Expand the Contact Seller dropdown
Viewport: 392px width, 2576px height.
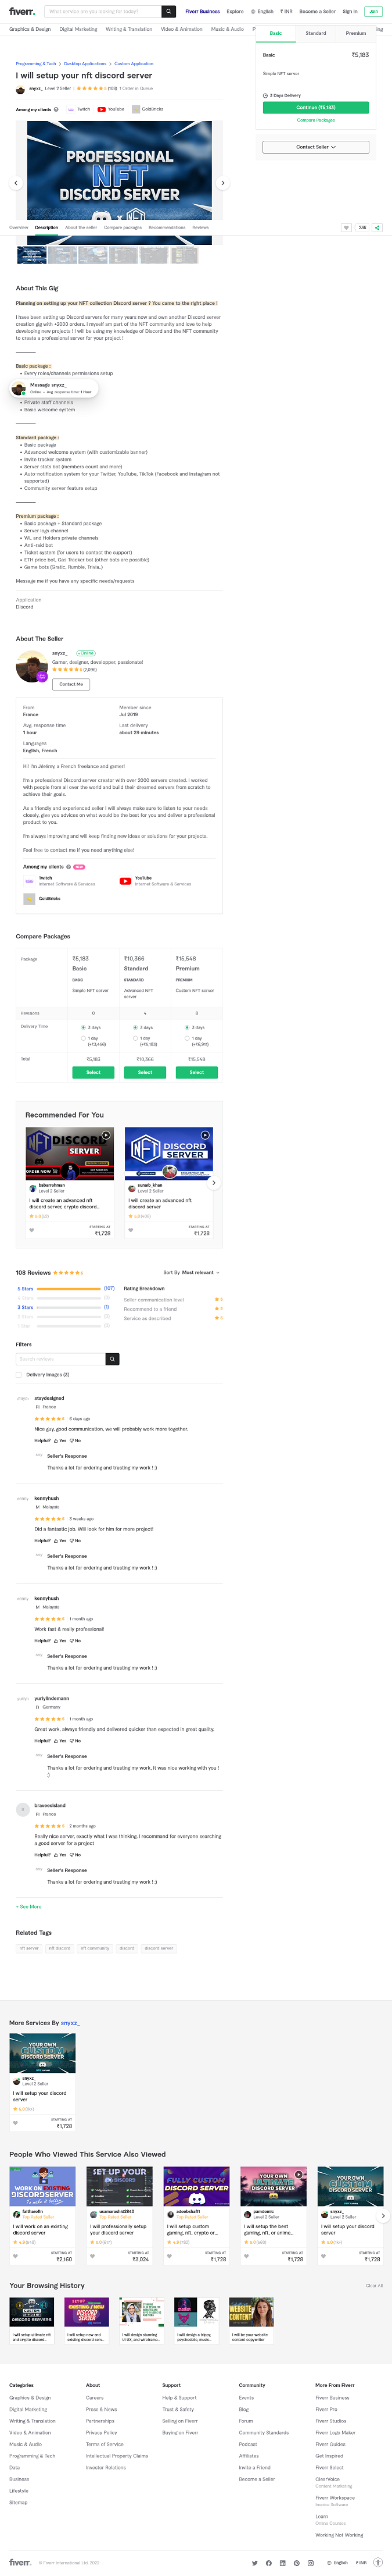(x=315, y=147)
